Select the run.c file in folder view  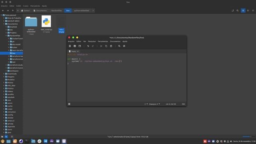tap(61, 24)
